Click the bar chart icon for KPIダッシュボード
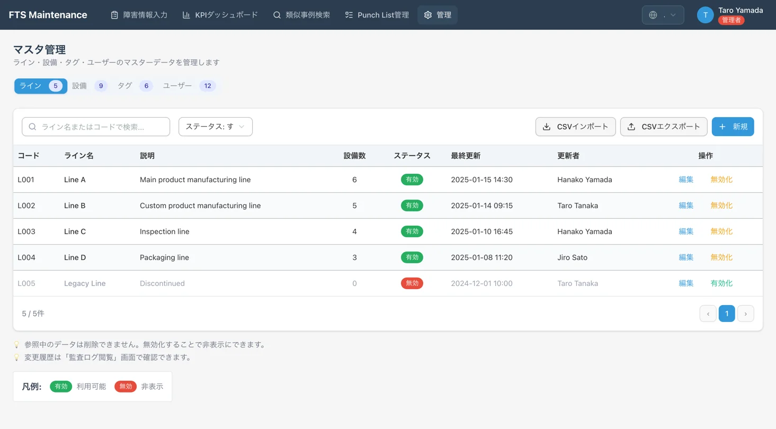 pos(186,15)
